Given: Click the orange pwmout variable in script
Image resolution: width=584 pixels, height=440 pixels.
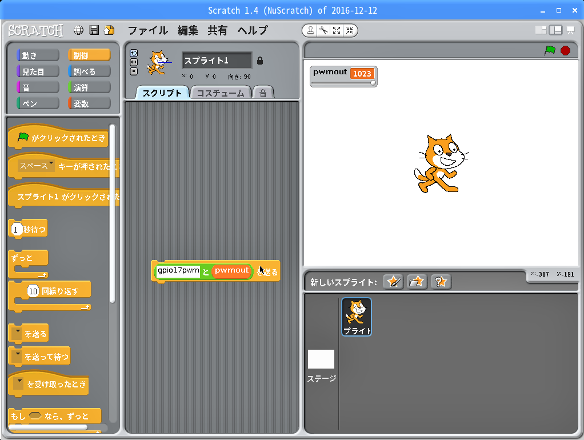Looking at the screenshot, I should click(231, 270).
